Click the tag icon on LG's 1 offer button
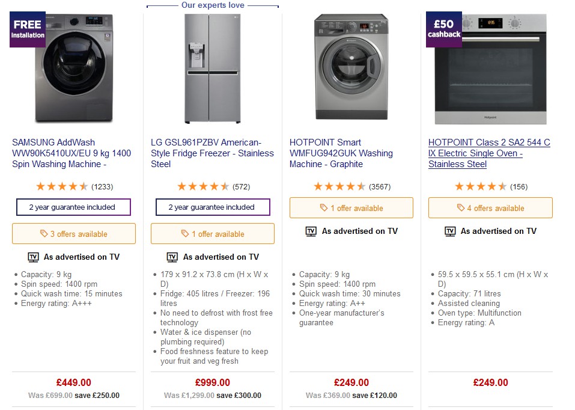 pos(185,234)
